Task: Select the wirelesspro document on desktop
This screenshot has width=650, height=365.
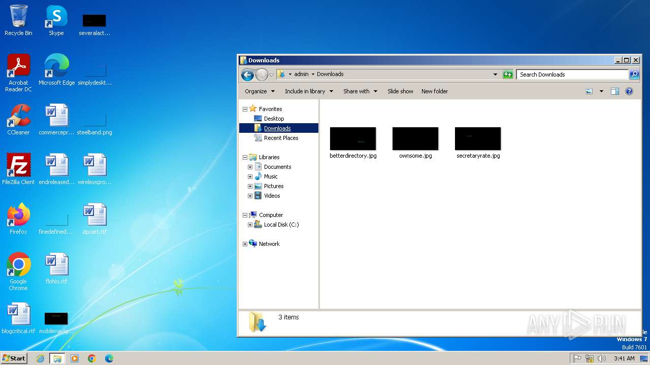Action: pyautogui.click(x=94, y=169)
